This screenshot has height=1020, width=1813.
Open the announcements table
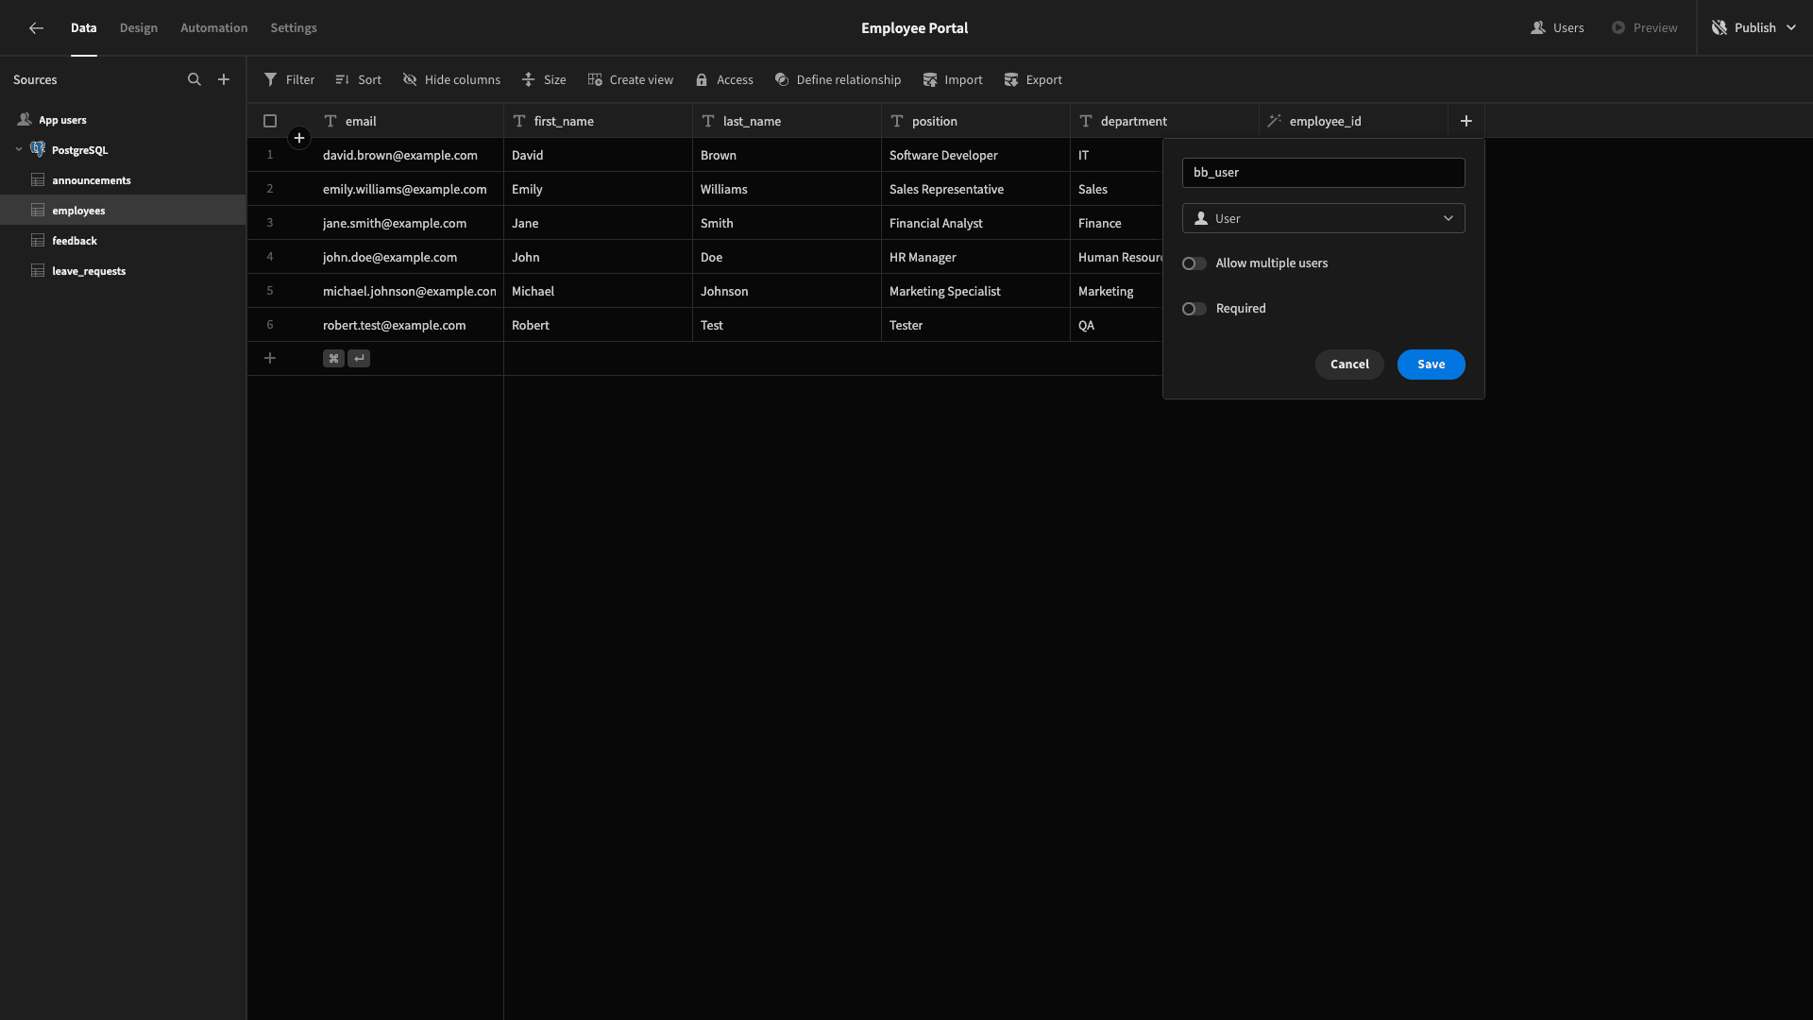[123, 180]
